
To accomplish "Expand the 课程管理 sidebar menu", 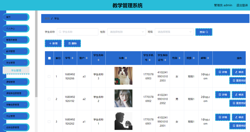I will pos(16,82).
